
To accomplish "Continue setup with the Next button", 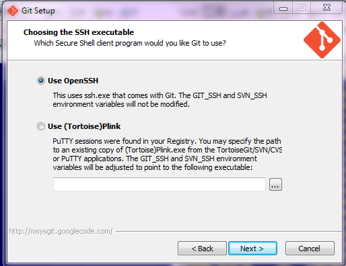I will click(x=252, y=249).
